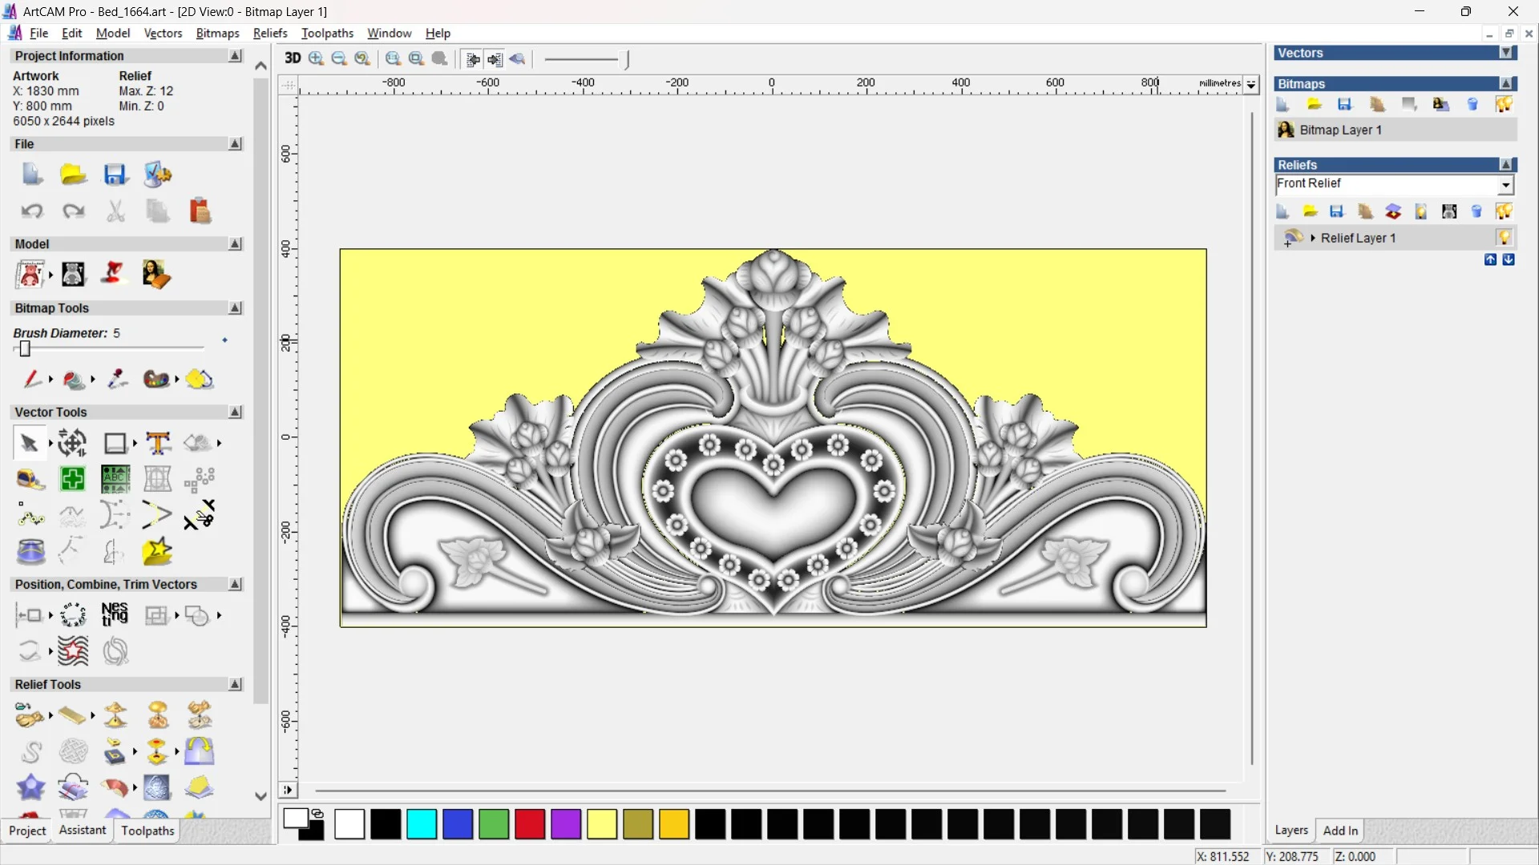
Task: Select the Bitmap Layer 1 entry
Action: (x=1340, y=130)
